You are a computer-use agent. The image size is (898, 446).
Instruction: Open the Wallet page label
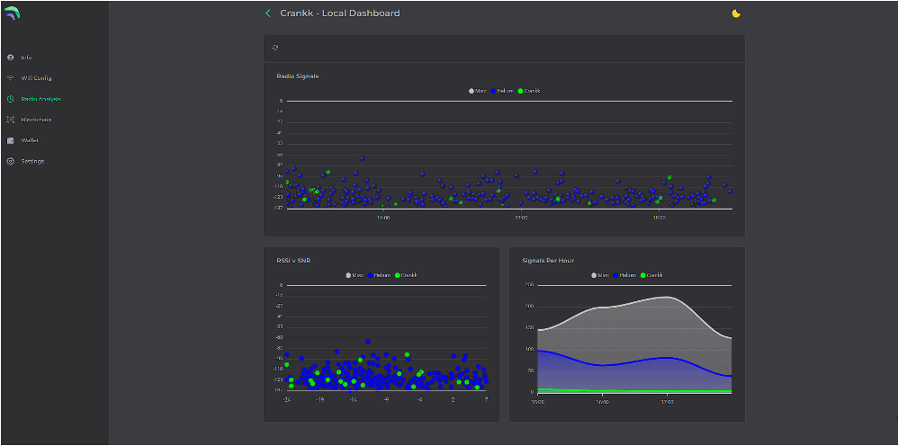(30, 140)
